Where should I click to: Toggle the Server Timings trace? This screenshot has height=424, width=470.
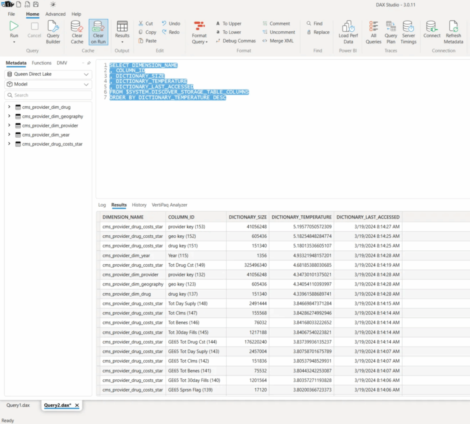[408, 33]
